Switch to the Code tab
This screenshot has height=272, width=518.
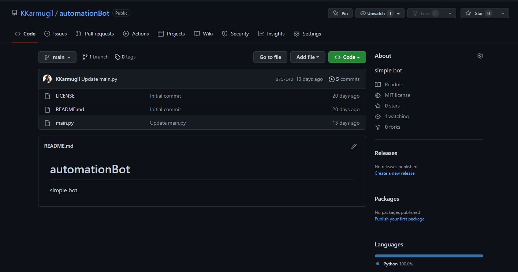[25, 34]
